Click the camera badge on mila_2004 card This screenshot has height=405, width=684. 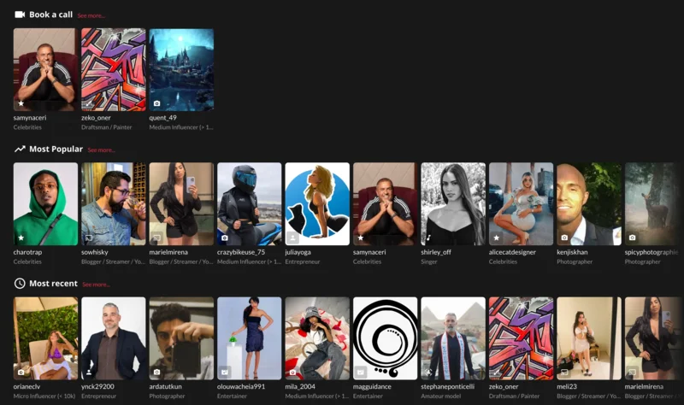[292, 373]
